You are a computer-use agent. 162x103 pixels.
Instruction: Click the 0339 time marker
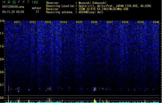click(x=141, y=22)
